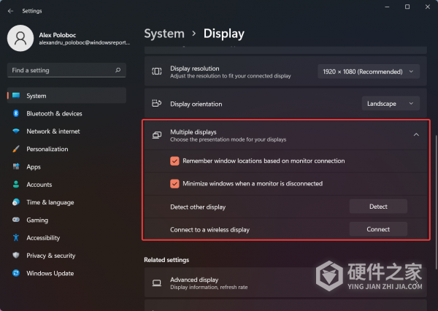Click the Display orientation label
The height and width of the screenshot is (311, 438).
tap(196, 104)
